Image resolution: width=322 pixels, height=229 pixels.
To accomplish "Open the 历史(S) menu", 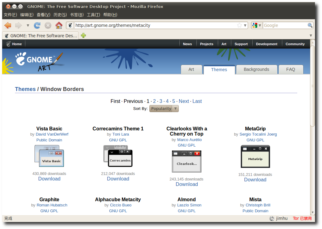I will tap(60, 15).
